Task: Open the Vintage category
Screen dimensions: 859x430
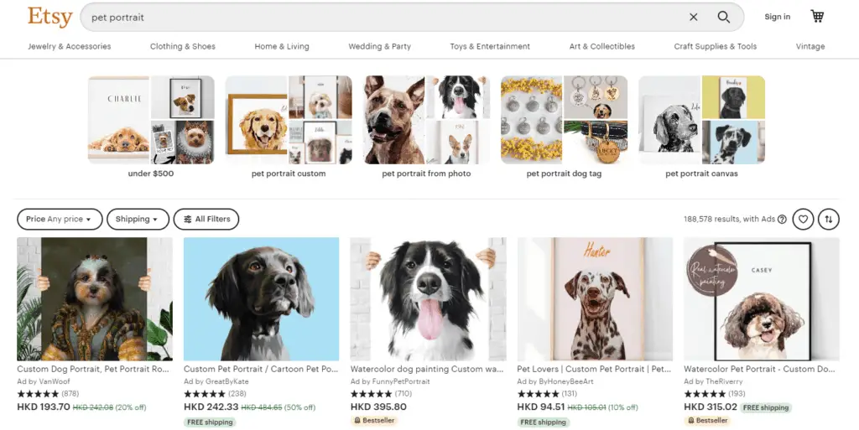Action: point(810,46)
